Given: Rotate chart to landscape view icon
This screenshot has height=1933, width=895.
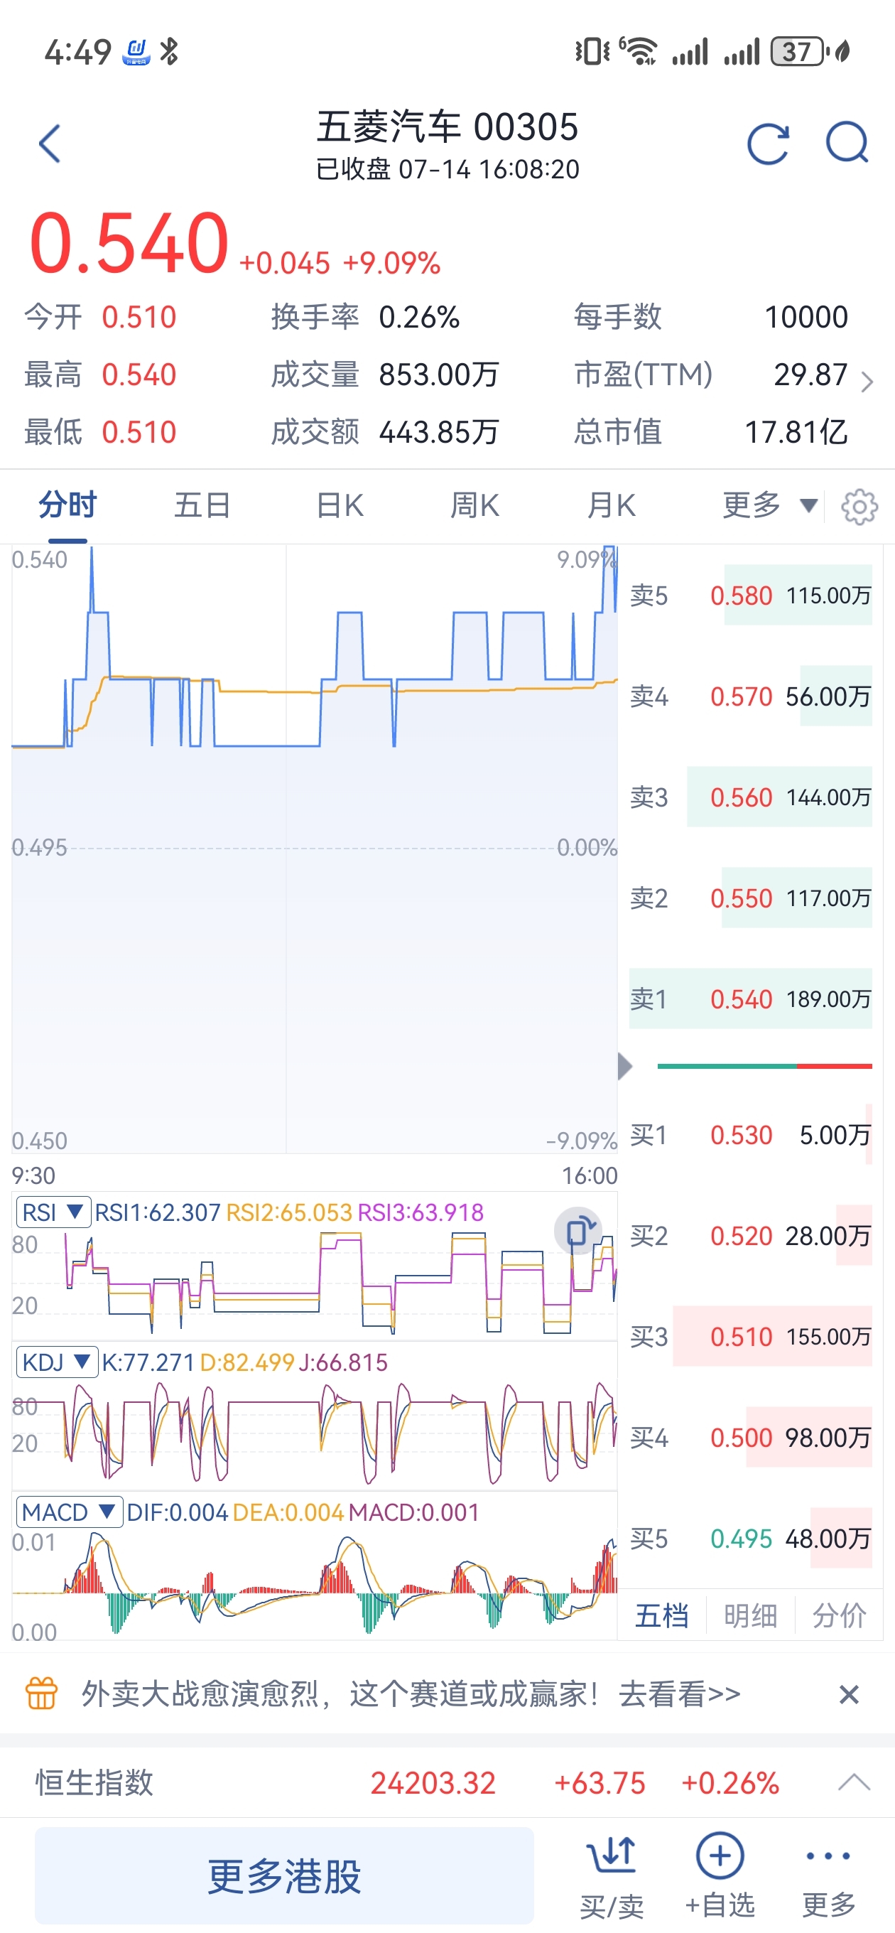Looking at the screenshot, I should 577,1231.
